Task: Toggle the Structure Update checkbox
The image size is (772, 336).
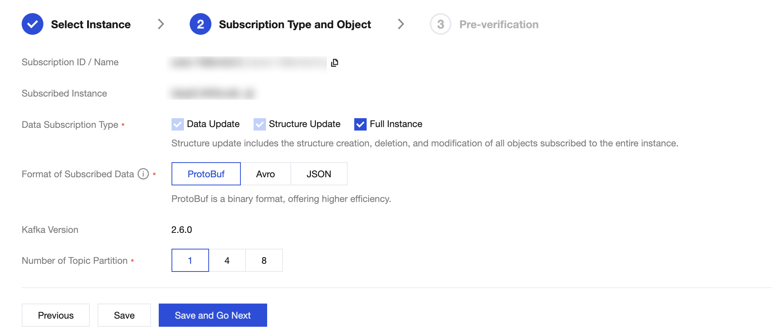Action: tap(259, 124)
